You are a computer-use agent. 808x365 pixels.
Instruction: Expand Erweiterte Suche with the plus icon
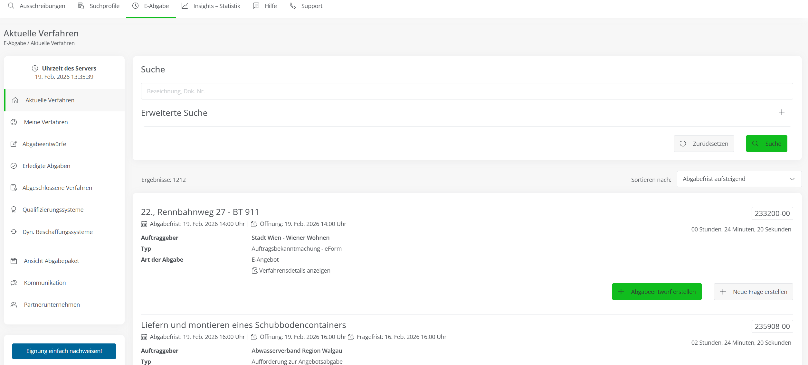[781, 112]
